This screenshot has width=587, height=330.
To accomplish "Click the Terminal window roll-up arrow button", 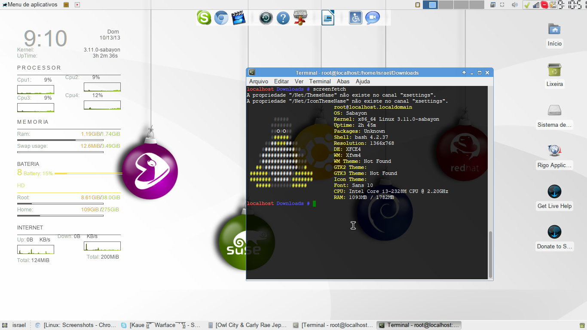I will [x=464, y=73].
